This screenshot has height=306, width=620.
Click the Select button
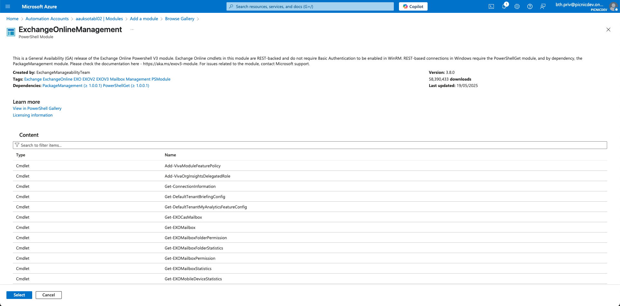[x=19, y=295]
